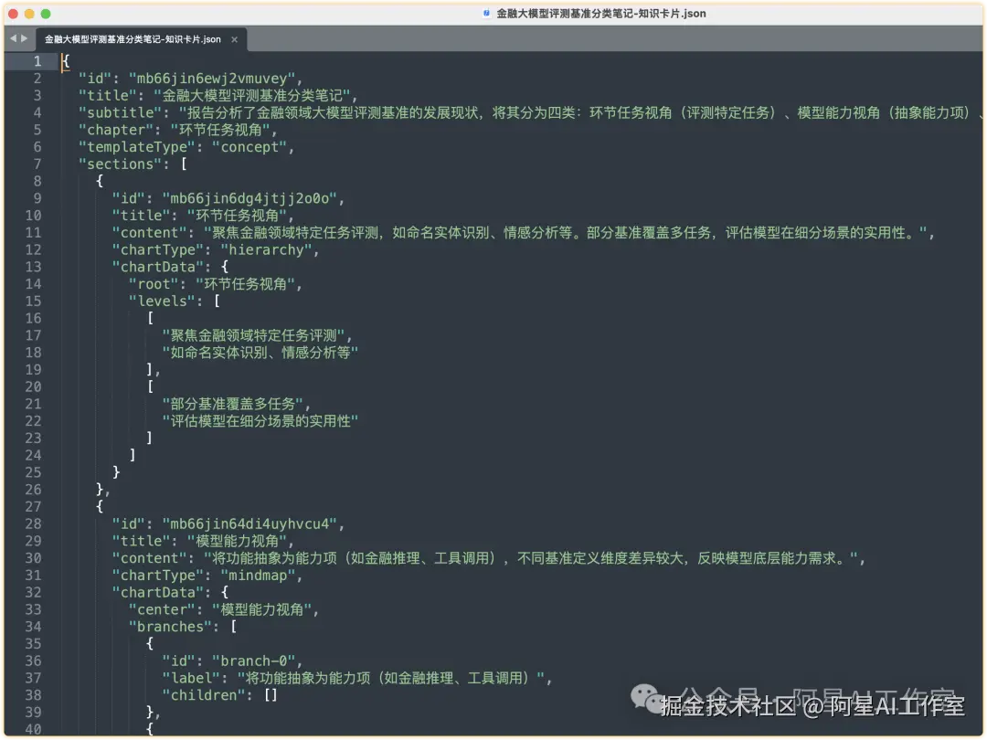987x740 pixels.
Task: Click the "如命名实体识别、情感分析等" string on line 18
Action: (260, 353)
